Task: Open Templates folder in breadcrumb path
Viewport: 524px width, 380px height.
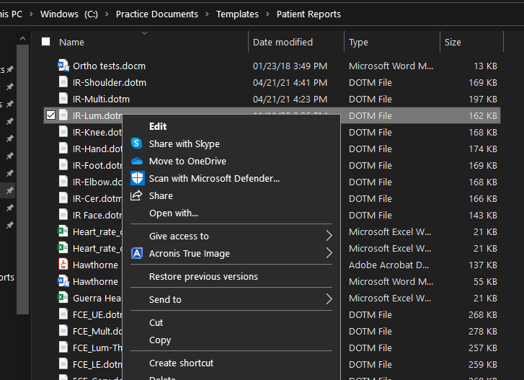Action: 237,14
